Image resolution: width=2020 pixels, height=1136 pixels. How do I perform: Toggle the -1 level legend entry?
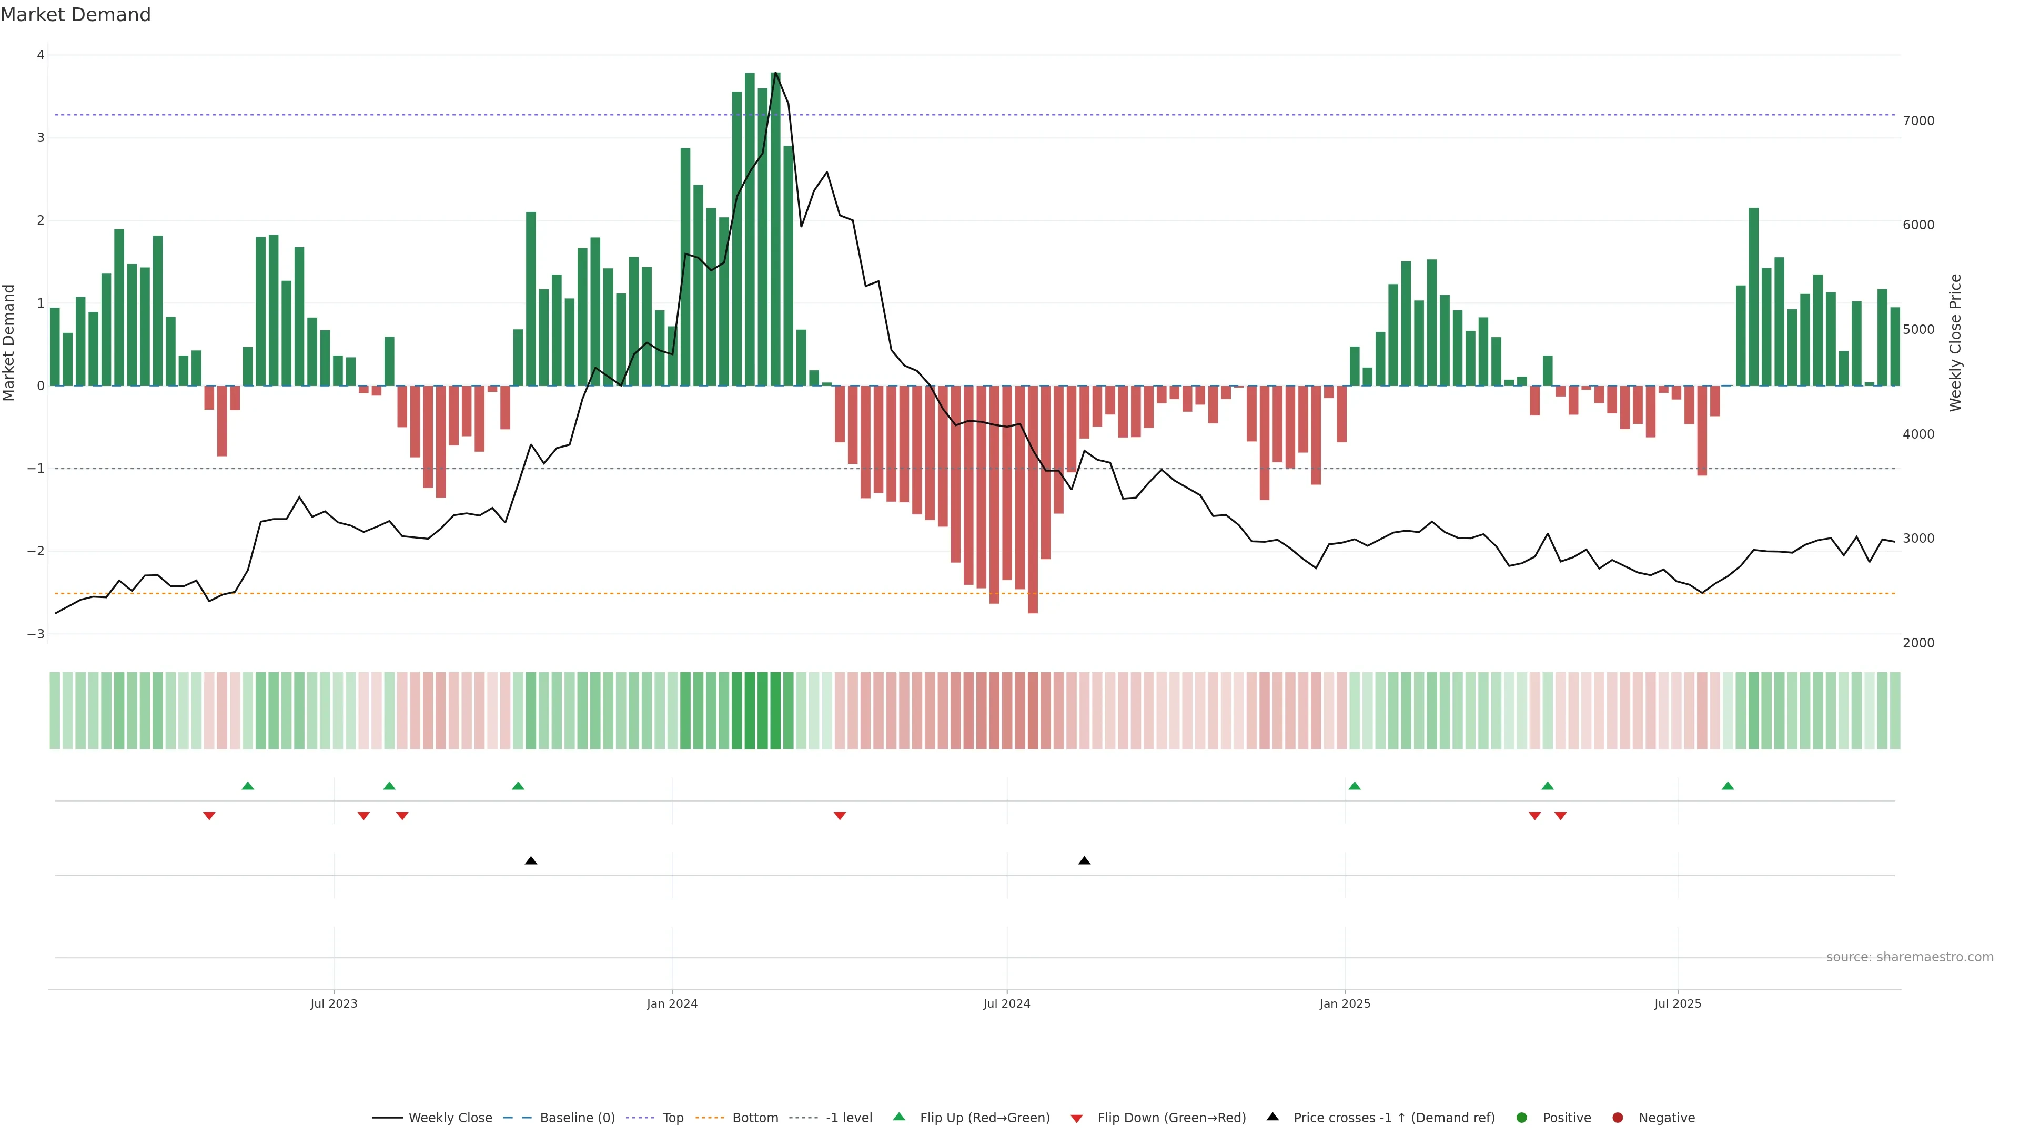pyautogui.click(x=849, y=1118)
